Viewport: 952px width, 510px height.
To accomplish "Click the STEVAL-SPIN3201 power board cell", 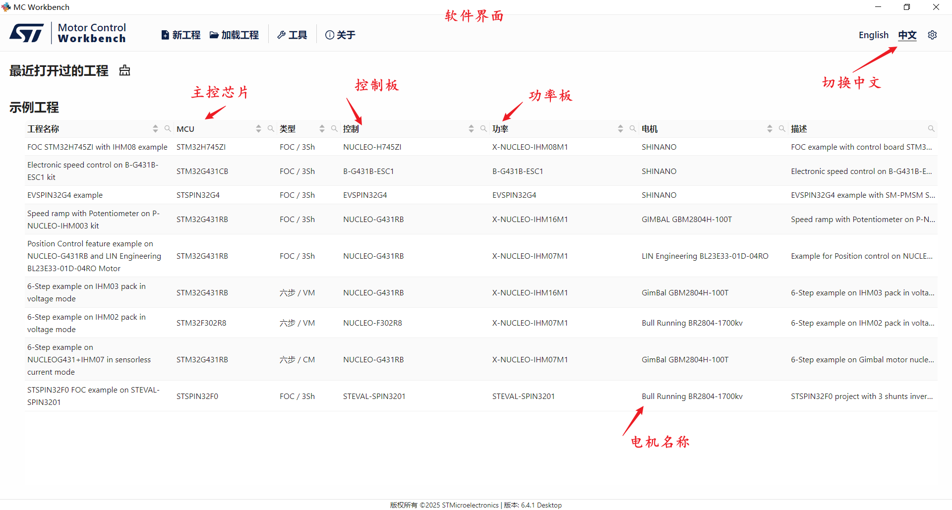I will [524, 397].
